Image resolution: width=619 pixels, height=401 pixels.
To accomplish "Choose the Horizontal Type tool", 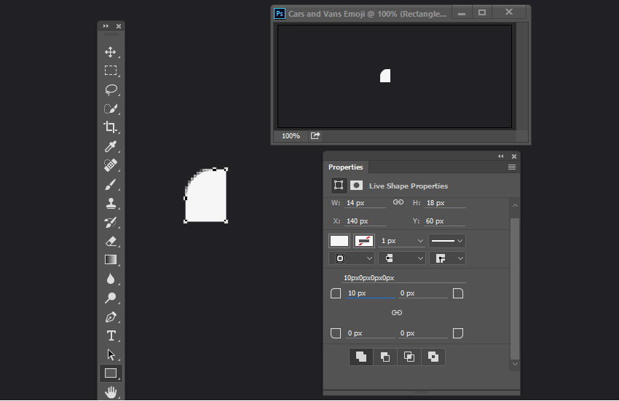I will [x=111, y=336].
